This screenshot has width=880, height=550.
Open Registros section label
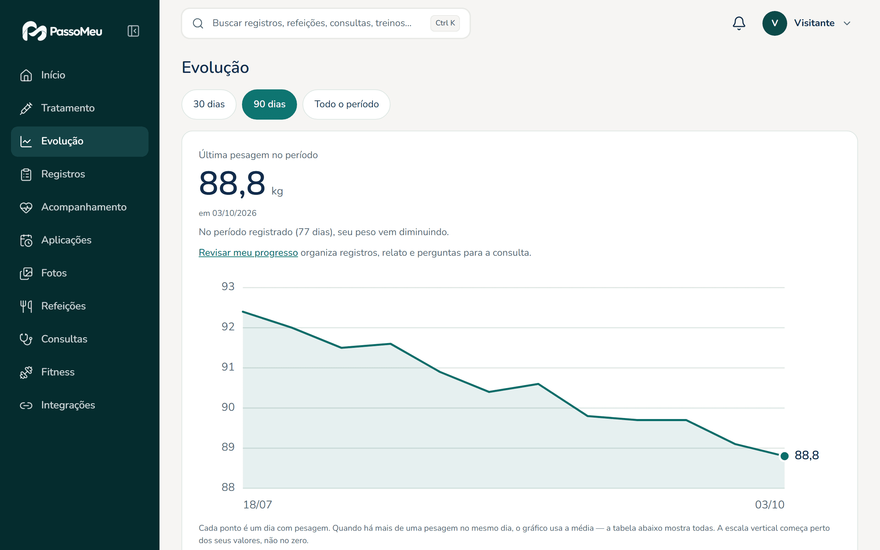pos(63,174)
